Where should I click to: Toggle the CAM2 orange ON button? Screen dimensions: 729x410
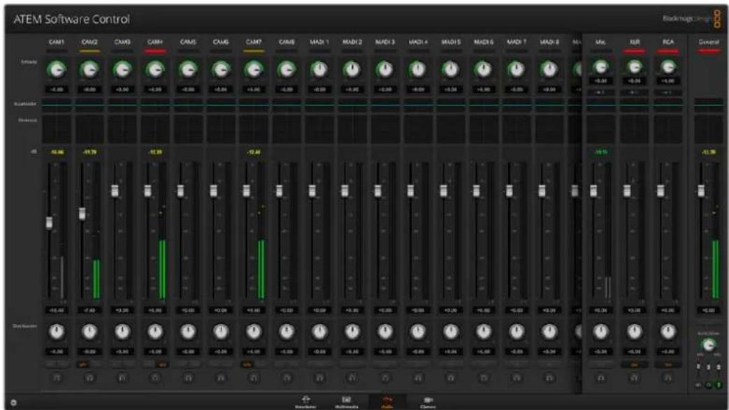click(x=83, y=365)
